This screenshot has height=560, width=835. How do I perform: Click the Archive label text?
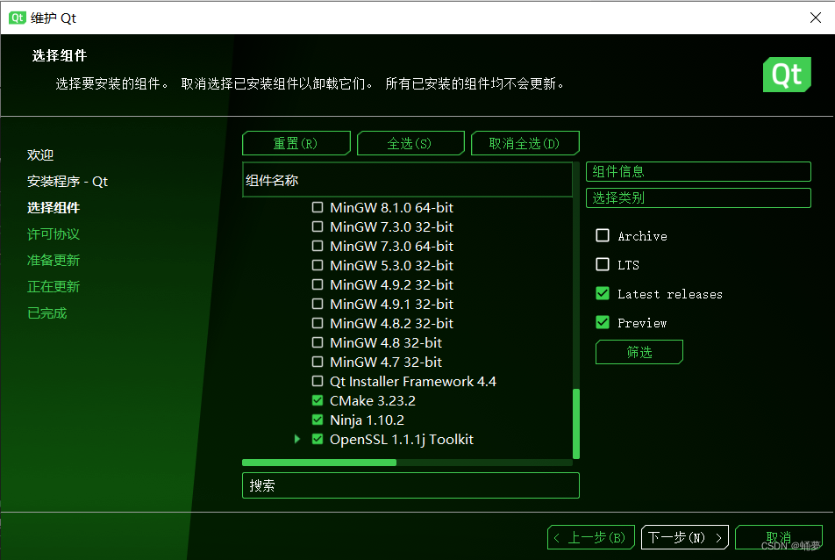[642, 236]
